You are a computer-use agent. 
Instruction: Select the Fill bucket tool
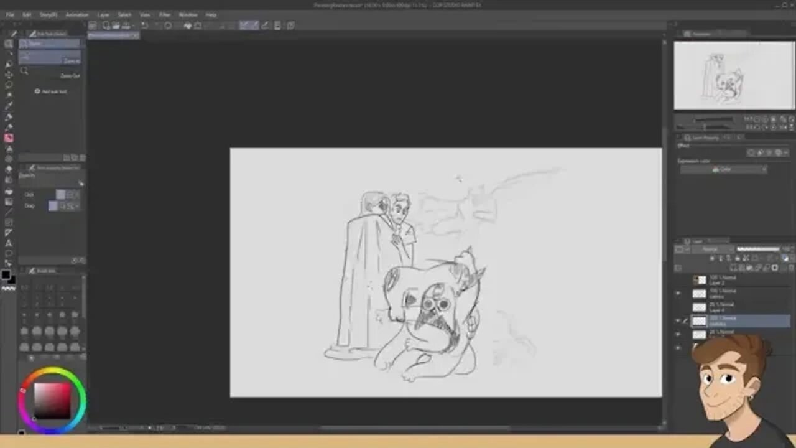(x=9, y=190)
